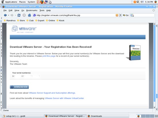The width and height of the screenshot is (158, 118).
Task: Click the page scrollbar up arrow
Action: tap(154, 24)
